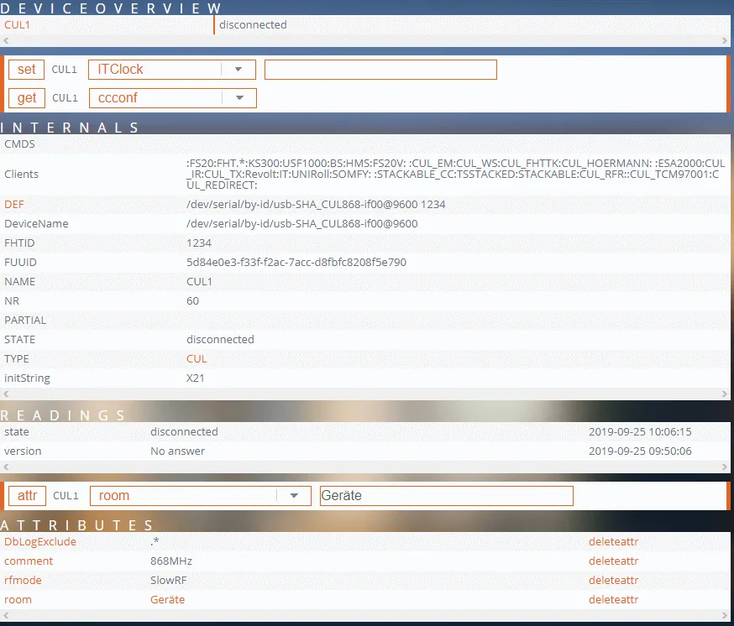Image resolution: width=734 pixels, height=626 pixels.
Task: Click scroll left arrow under Attributes table
Action: click(6, 615)
